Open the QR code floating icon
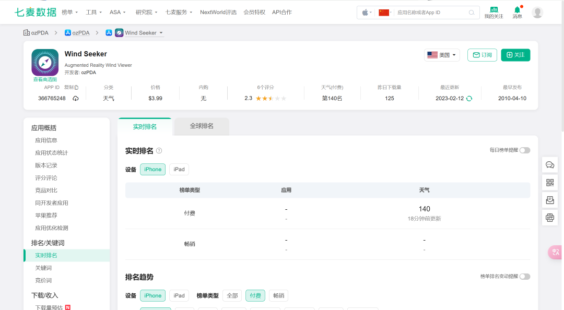This screenshot has width=564, height=310. 550,183
